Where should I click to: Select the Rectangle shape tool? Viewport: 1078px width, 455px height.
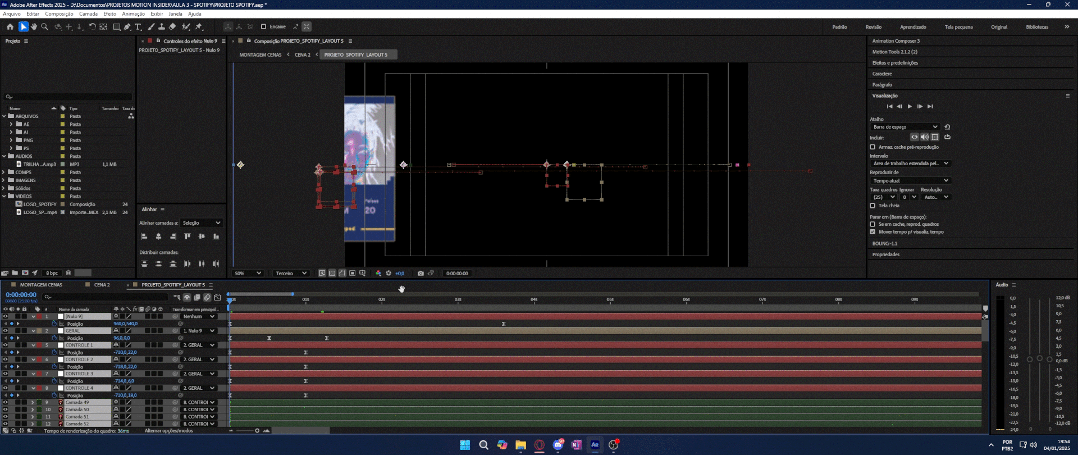pos(116,26)
